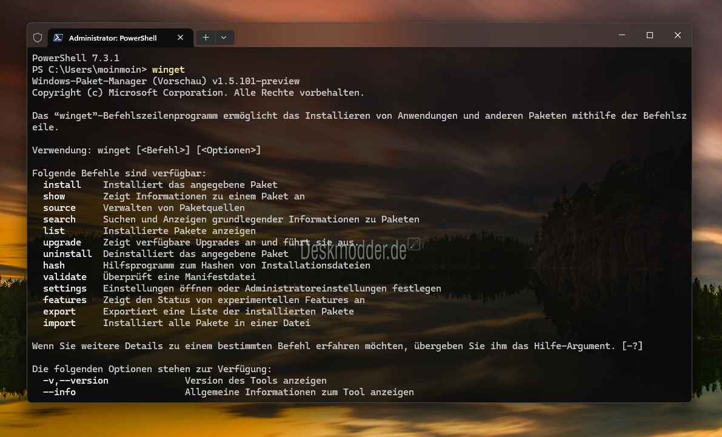Click the 'PowerShell 7.3.1' line
722x437 pixels.
(76, 58)
